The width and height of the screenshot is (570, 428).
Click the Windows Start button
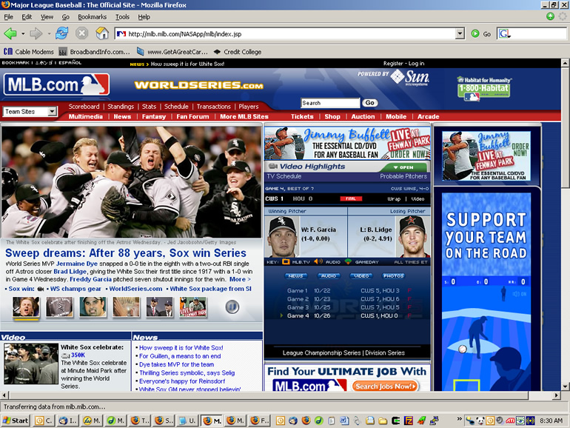16,421
